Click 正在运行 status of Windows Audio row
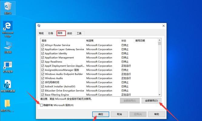Image resolution: width=202 pixels, height=121 pixels. tap(126, 78)
